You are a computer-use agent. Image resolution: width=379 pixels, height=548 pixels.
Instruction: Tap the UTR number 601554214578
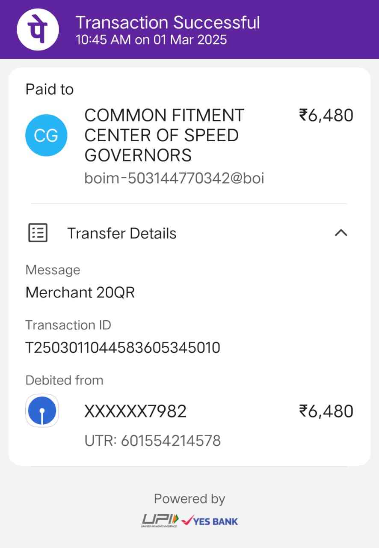(171, 440)
